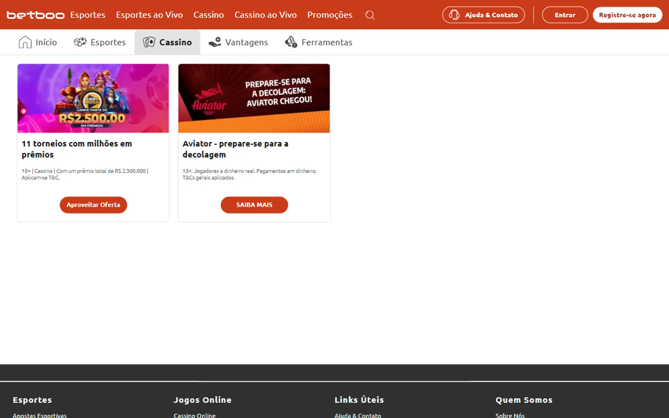669x418 pixels.
Task: Open the Promoções menu item
Action: pyautogui.click(x=330, y=15)
